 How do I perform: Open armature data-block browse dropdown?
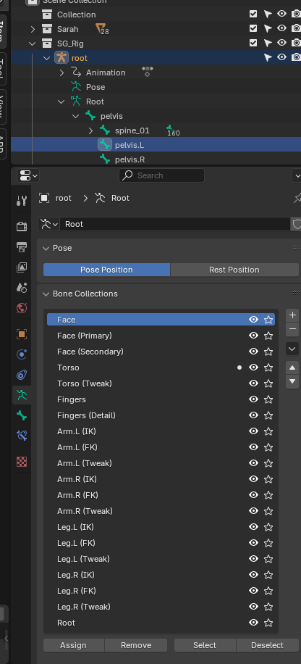[x=48, y=224]
